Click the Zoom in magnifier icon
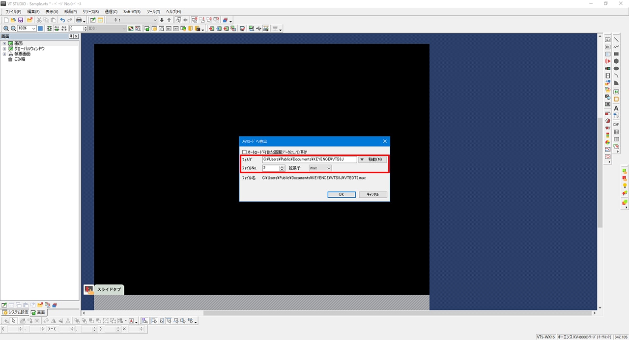This screenshot has width=629, height=340. tap(6, 28)
